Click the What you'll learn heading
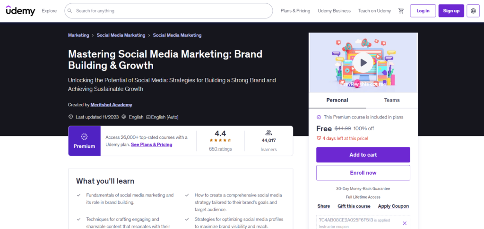 (105, 181)
